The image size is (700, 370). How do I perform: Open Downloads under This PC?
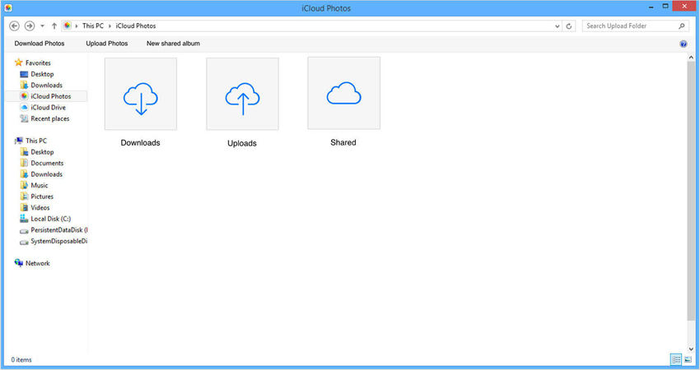tap(46, 174)
